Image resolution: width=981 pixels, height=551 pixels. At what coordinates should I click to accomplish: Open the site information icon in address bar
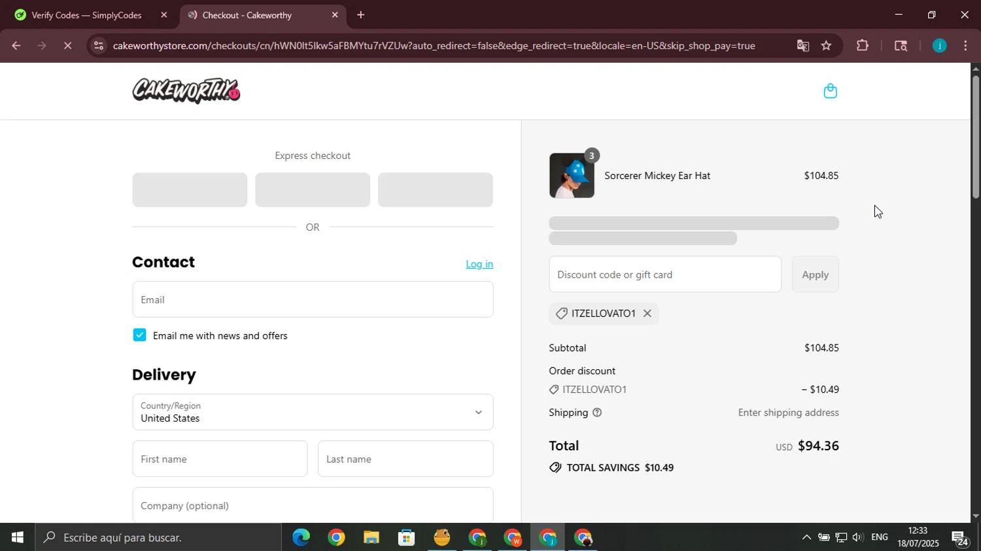coord(98,46)
